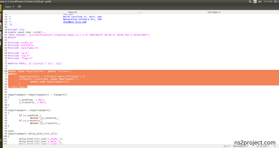Click the 'TclObject* create' line 78
Screen dimensions: 279x148
pyautogui.click(x=48, y=79)
